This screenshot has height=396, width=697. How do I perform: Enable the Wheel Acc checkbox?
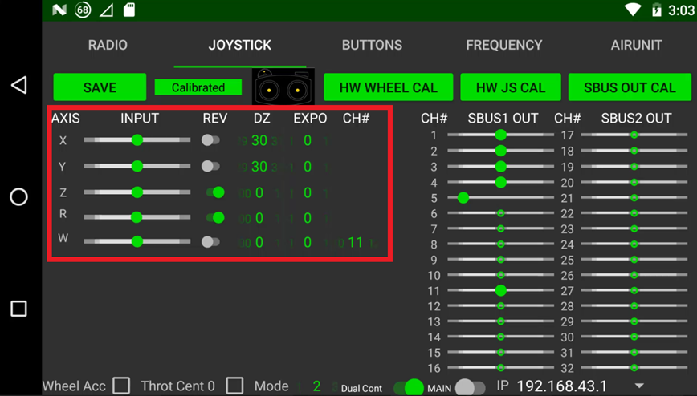[121, 386]
